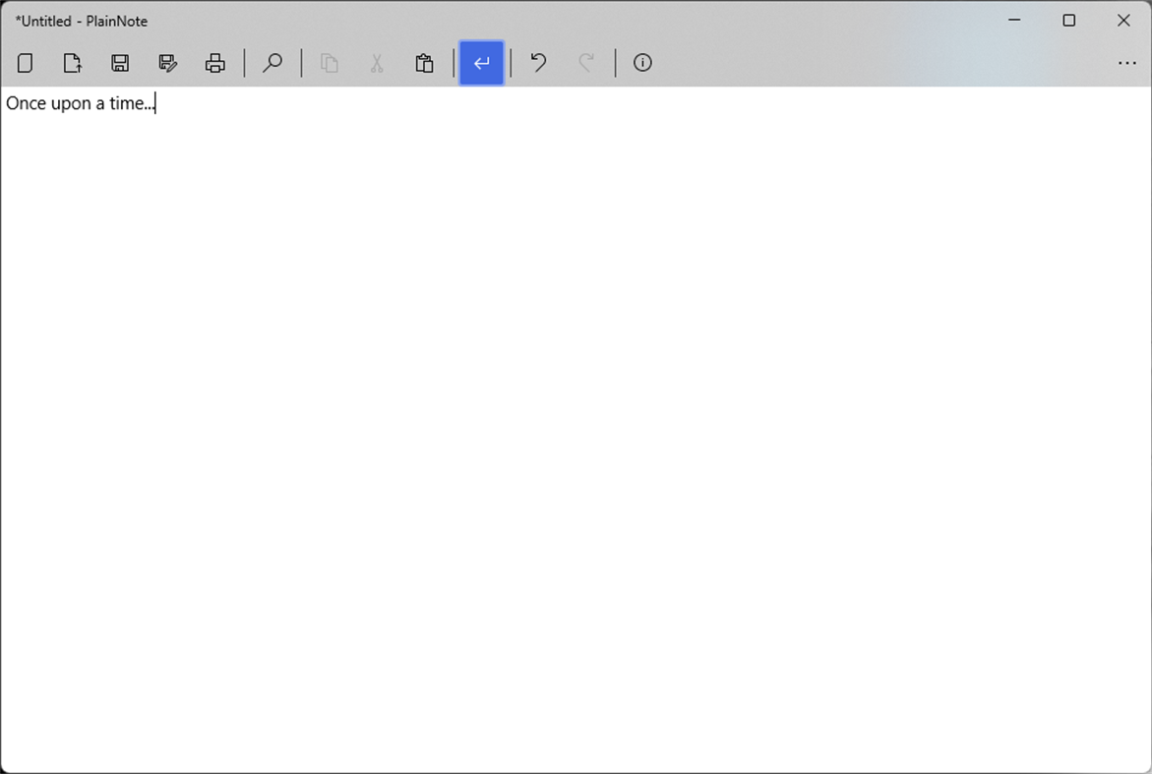Minimize the PlainNote window
The height and width of the screenshot is (774, 1152).
(1014, 20)
